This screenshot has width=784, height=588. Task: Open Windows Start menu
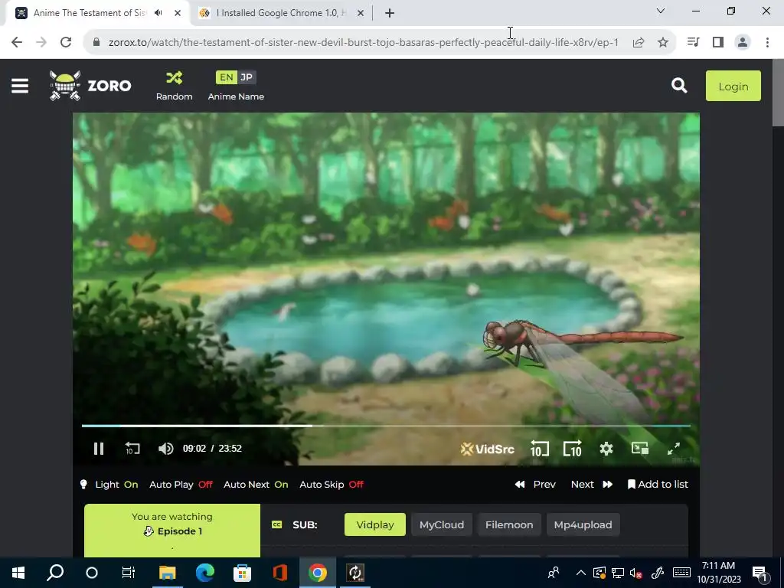18,573
